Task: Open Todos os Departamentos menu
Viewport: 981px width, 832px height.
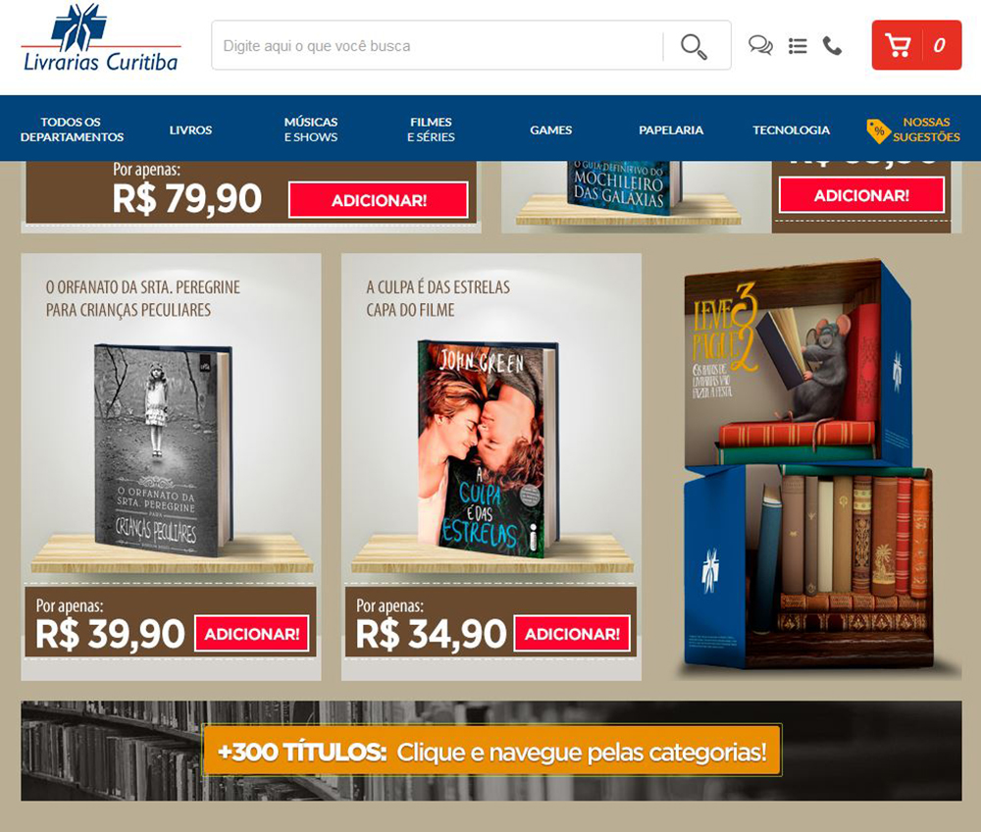Action: click(x=72, y=130)
